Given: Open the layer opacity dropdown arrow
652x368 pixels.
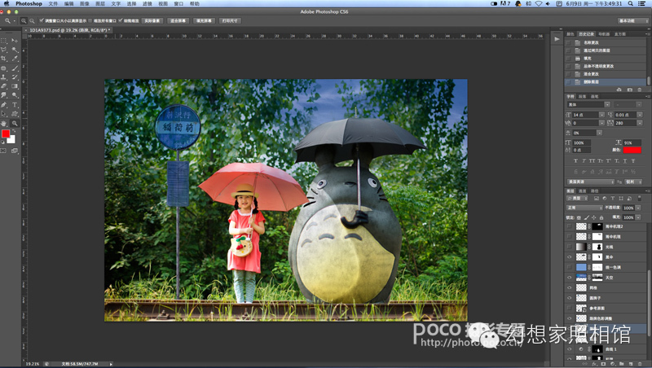Looking at the screenshot, I should (x=638, y=208).
